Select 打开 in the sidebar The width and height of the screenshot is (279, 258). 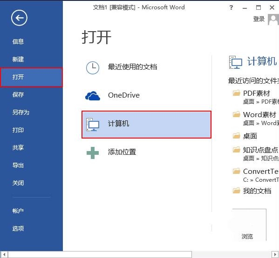[x=31, y=77]
